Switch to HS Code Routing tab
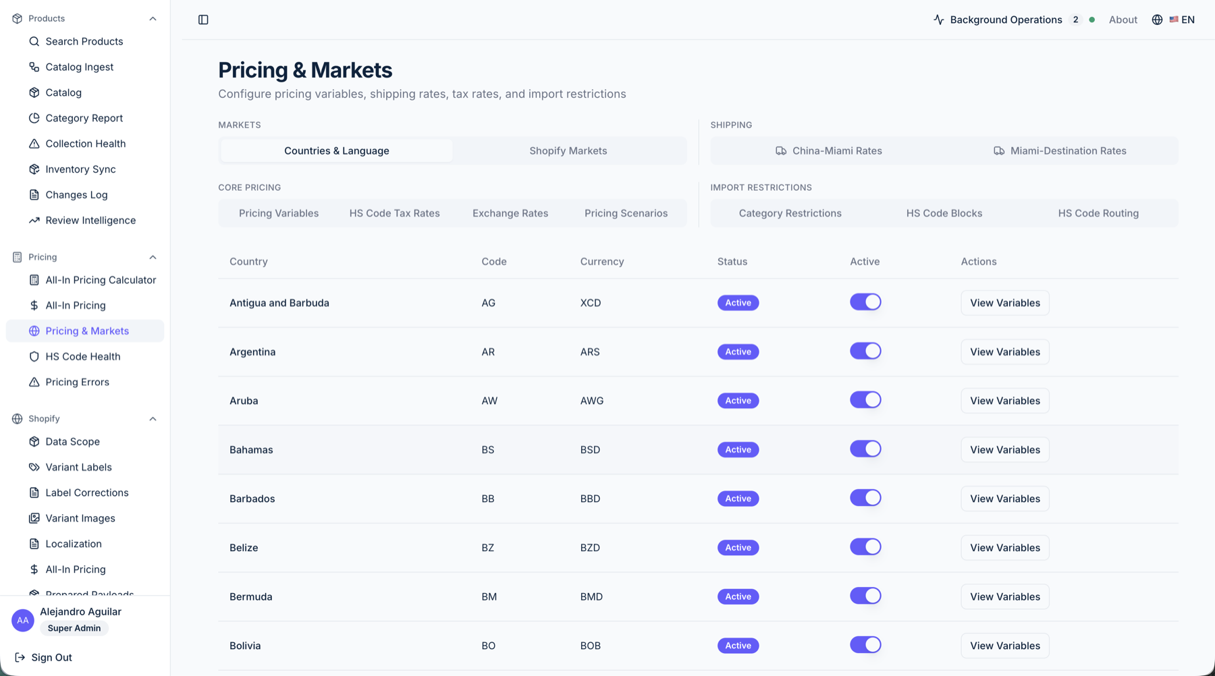This screenshot has height=676, width=1215. (1098, 213)
